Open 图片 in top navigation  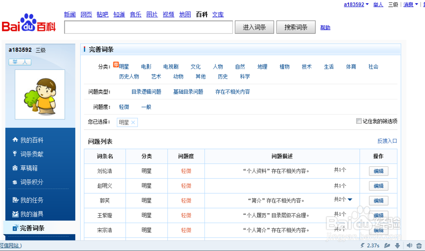coord(152,14)
